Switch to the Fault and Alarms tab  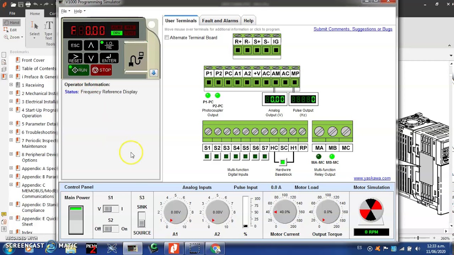point(220,21)
